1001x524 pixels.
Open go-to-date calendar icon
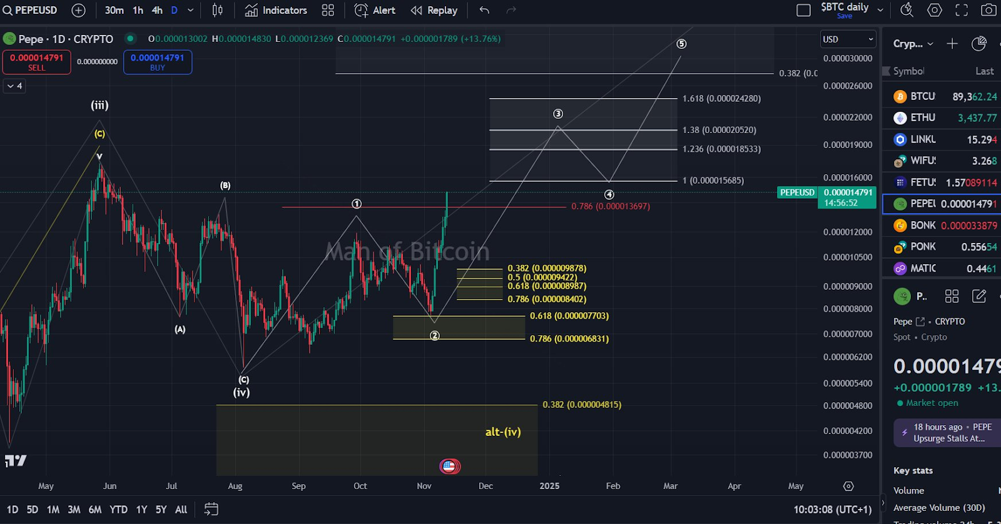click(211, 510)
